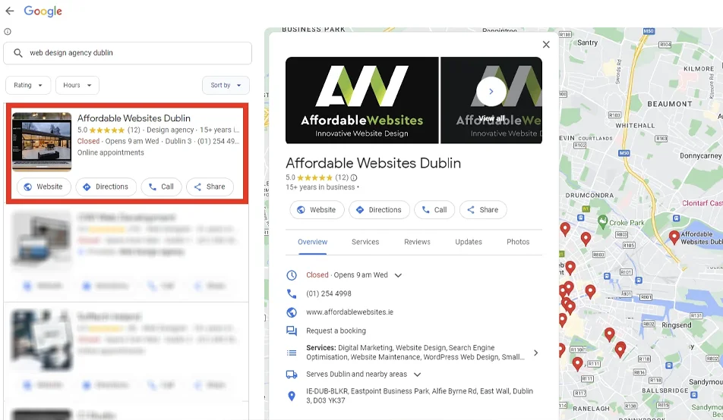The image size is (723, 420).
Task: Click the phone icon beside (01) 254 4998
Action: [x=292, y=293]
